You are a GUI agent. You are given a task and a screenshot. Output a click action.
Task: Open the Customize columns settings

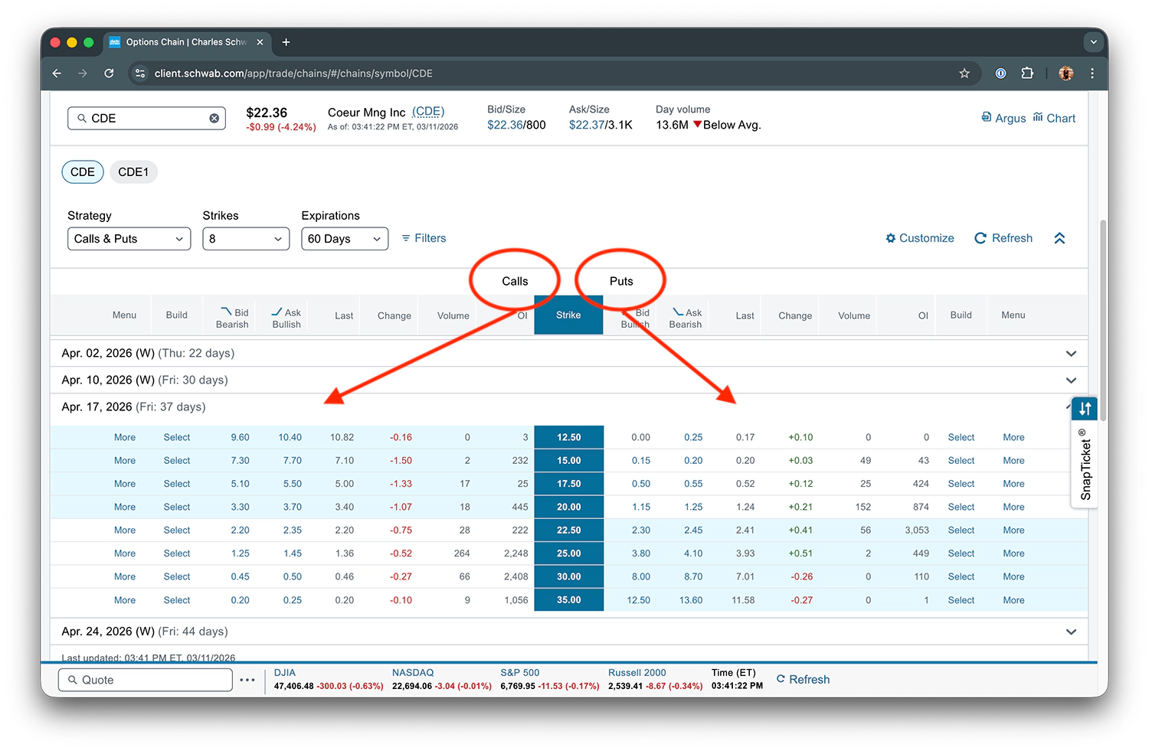point(920,238)
